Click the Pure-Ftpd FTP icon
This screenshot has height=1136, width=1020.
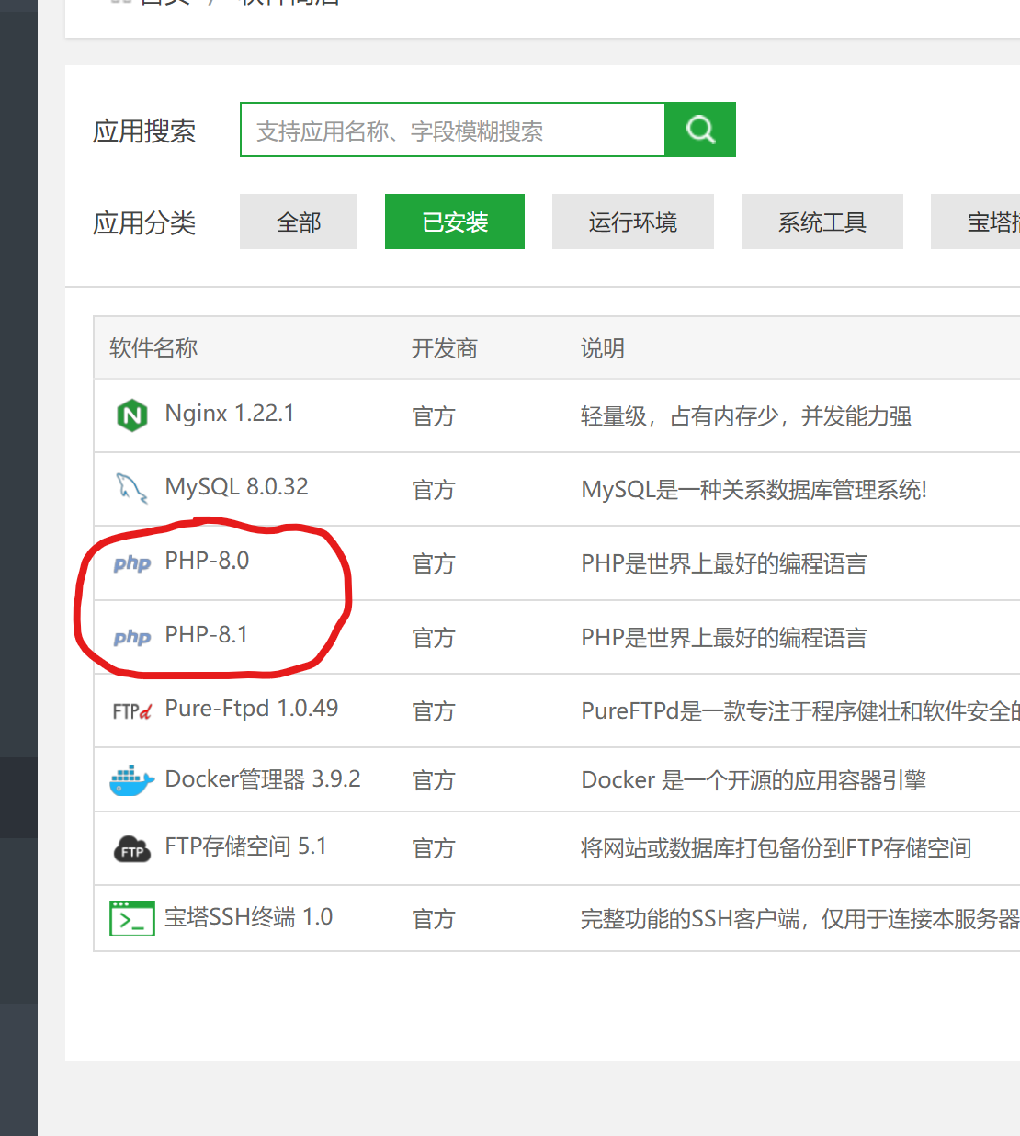click(132, 710)
